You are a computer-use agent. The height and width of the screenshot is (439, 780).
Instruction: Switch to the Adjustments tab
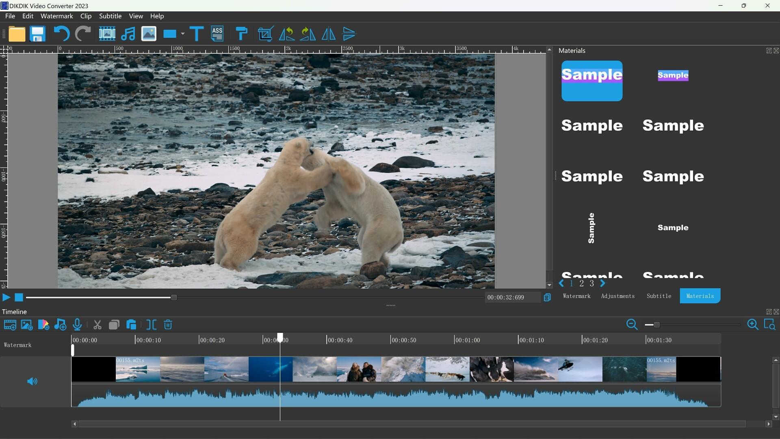click(x=617, y=296)
